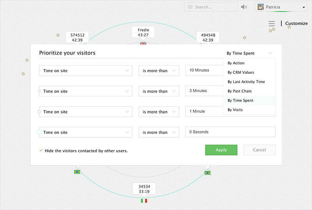This screenshot has height=210, width=312.
Task: Click the pale orange ring color marker
Action: pos(39,71)
